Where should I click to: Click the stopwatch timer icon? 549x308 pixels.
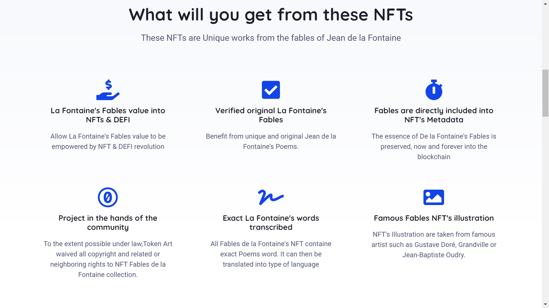click(x=434, y=90)
